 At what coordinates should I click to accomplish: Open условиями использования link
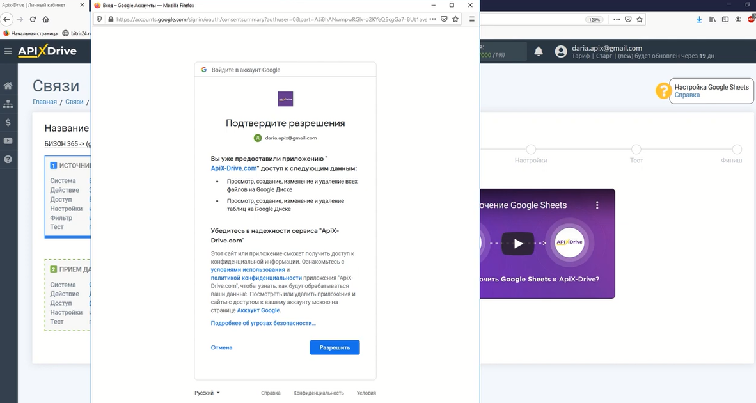248,270
